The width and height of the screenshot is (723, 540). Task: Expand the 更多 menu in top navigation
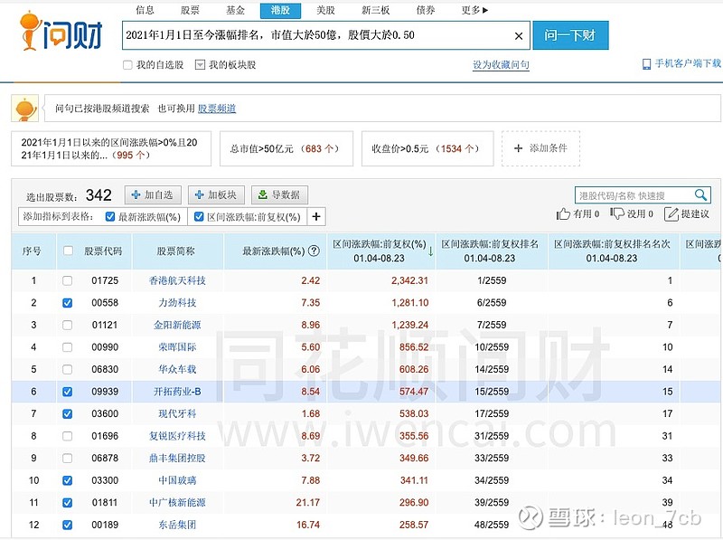[x=474, y=11]
